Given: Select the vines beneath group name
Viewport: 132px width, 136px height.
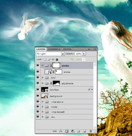Looking at the screenshot, I should pos(58,112).
